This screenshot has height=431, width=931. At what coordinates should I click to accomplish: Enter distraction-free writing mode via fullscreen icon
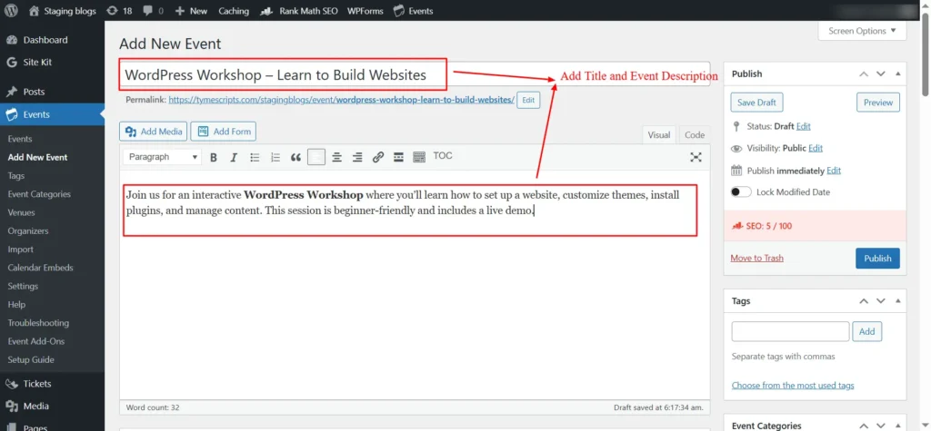click(x=696, y=157)
